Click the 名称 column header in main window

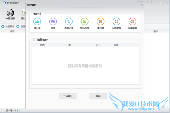(x=12, y=31)
